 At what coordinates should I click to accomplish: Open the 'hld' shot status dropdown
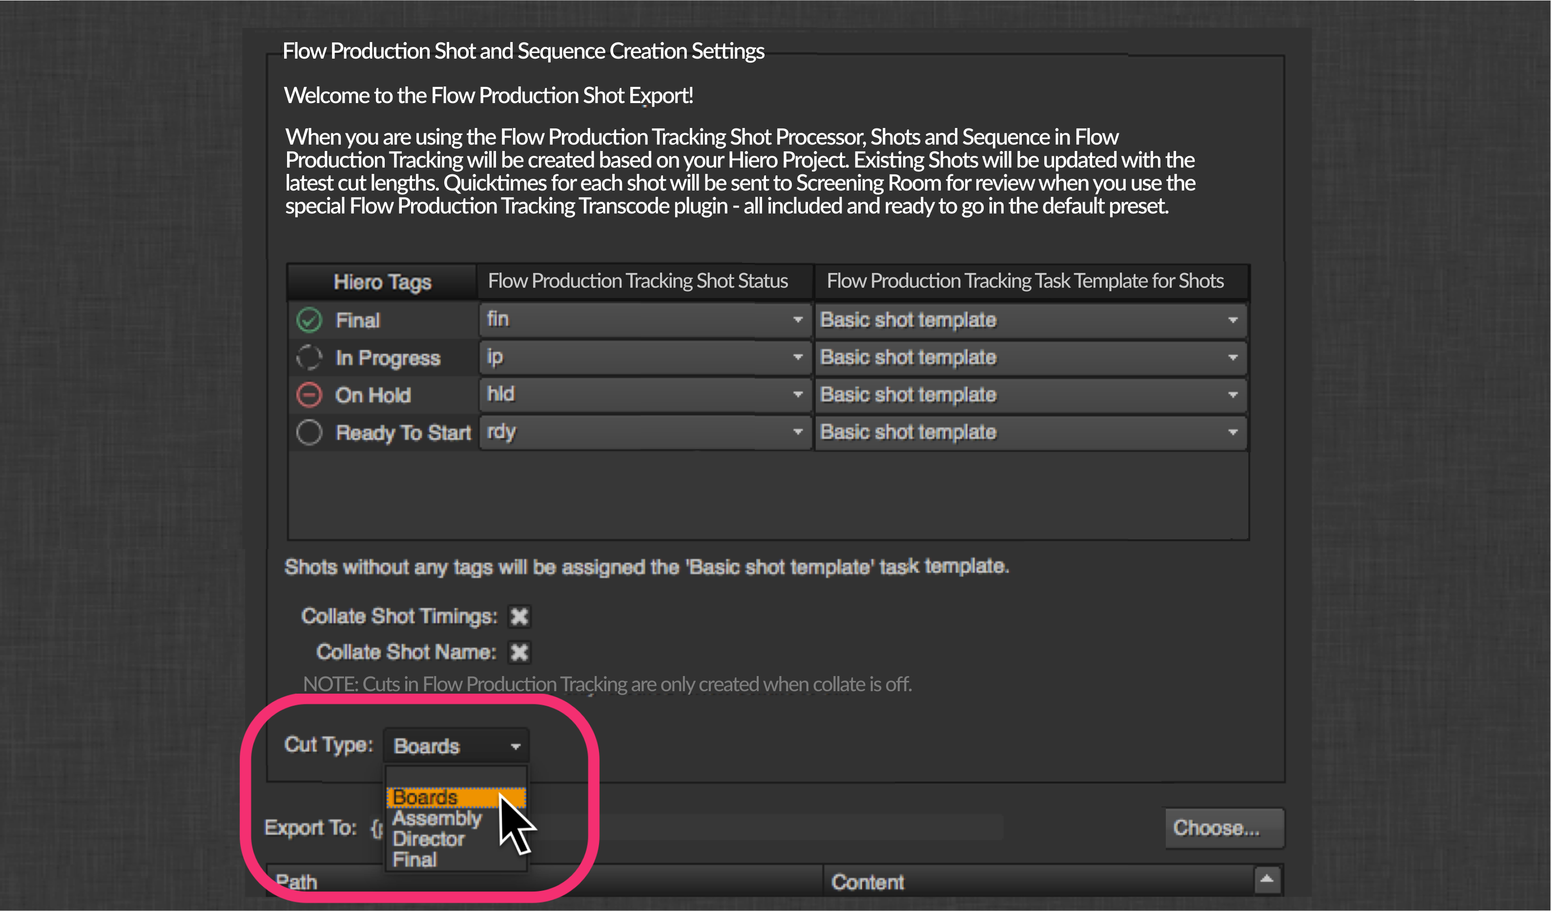coord(645,395)
